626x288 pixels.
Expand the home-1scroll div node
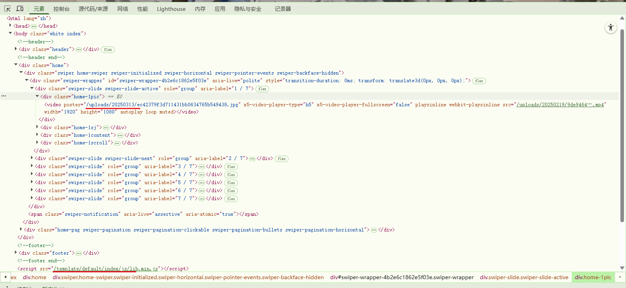[x=37, y=142]
